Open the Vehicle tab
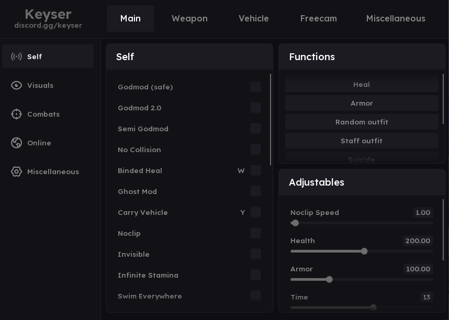 (x=254, y=19)
